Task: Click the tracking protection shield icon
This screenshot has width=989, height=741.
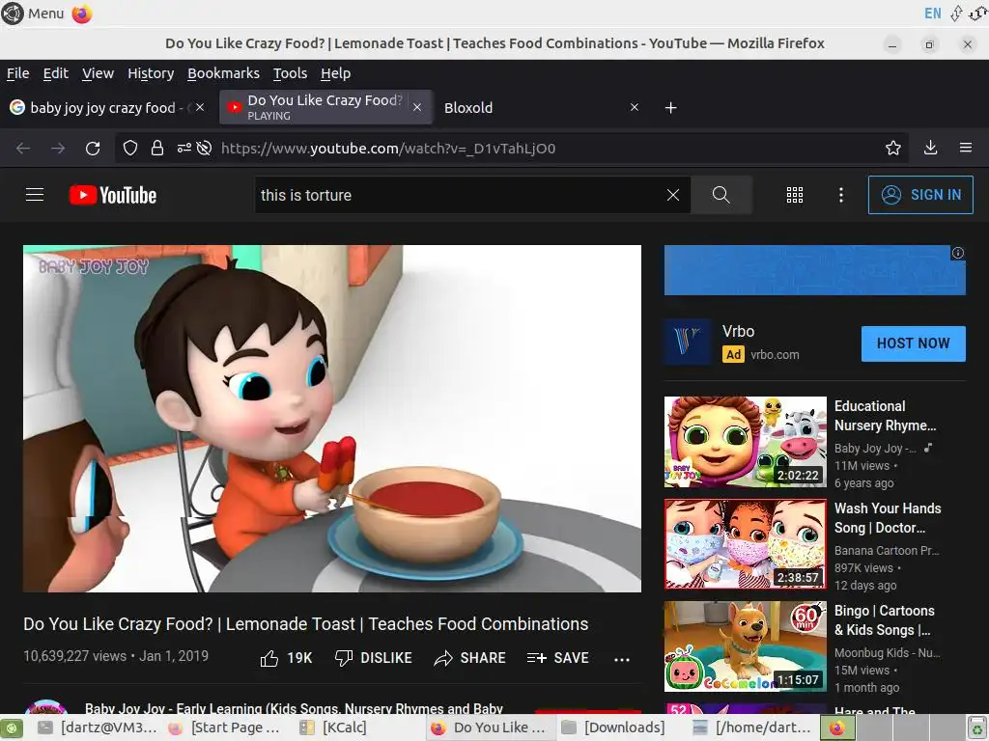Action: (x=130, y=148)
